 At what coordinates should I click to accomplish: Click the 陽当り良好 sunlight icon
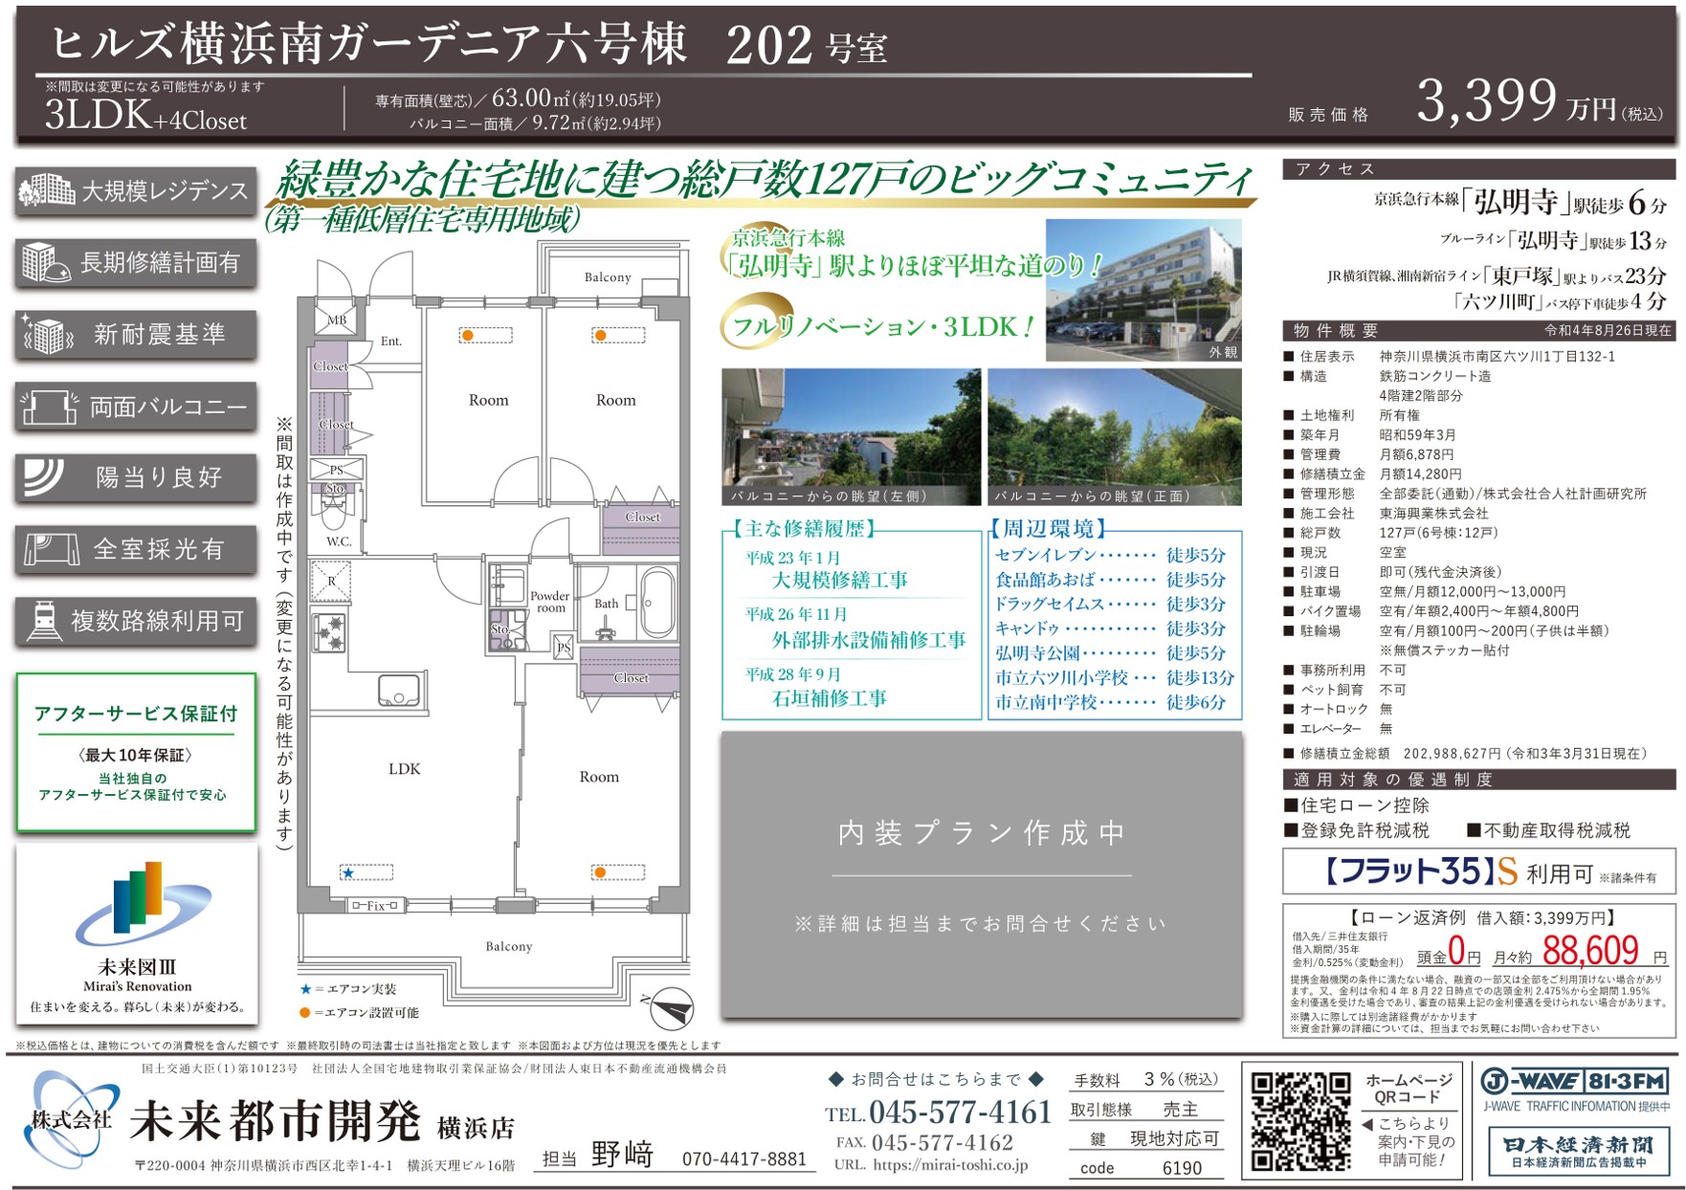[45, 476]
